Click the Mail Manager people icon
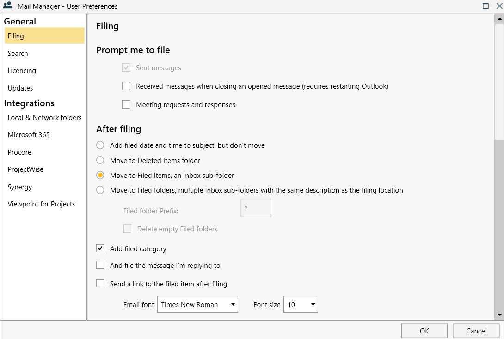 click(7, 6)
